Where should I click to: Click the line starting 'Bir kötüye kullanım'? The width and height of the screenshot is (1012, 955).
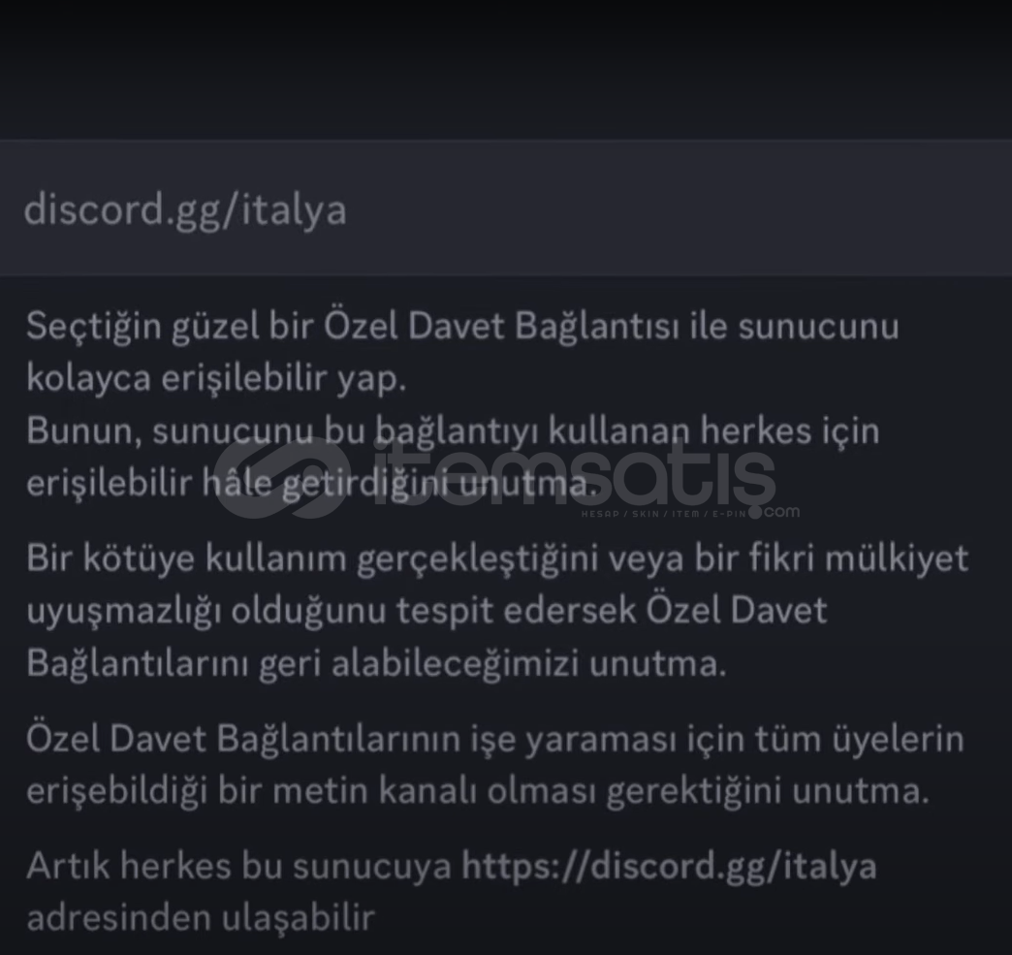tap(497, 558)
